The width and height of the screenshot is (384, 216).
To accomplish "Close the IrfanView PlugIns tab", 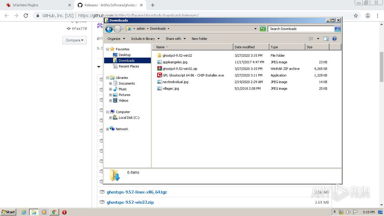I will point(69,5).
